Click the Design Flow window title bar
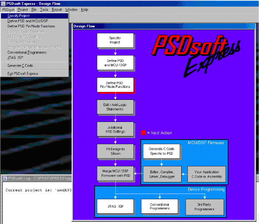259x224 pixels. [x=164, y=26]
